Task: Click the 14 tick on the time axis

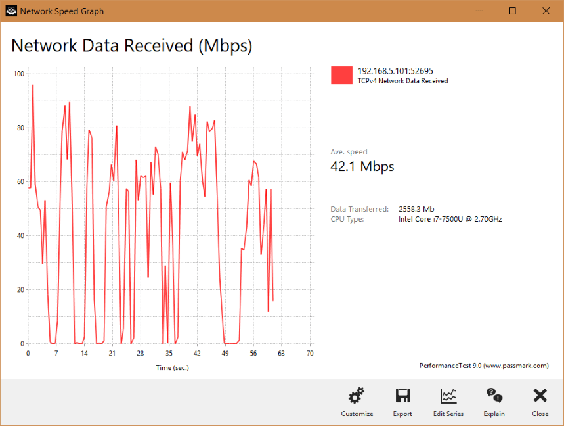Action: click(84, 353)
